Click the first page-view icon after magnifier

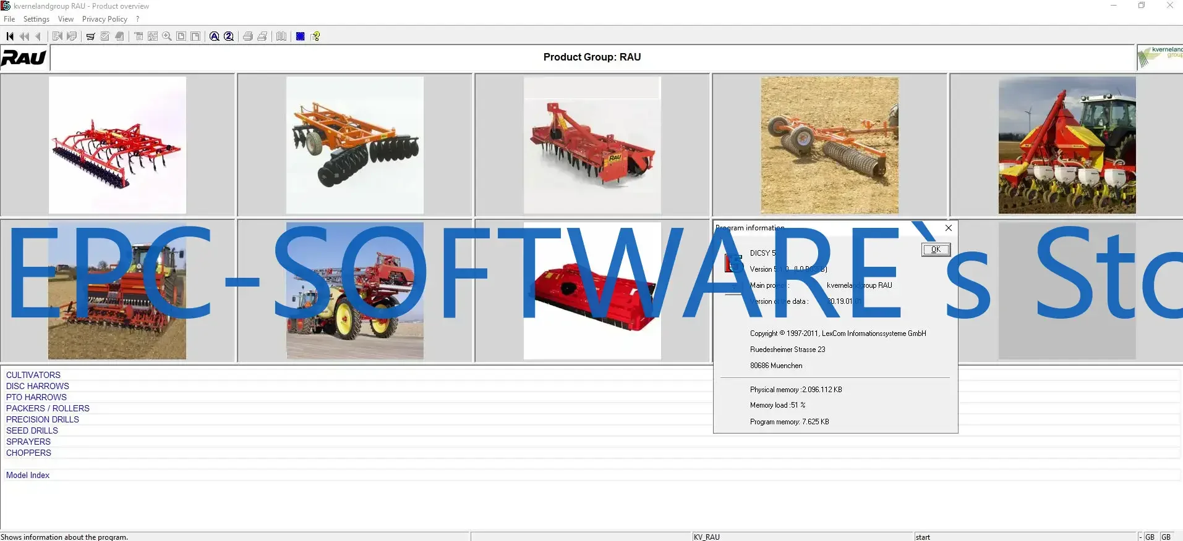coord(181,36)
